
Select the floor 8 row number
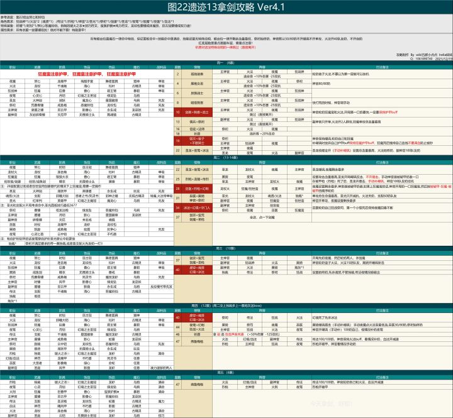(178, 102)
